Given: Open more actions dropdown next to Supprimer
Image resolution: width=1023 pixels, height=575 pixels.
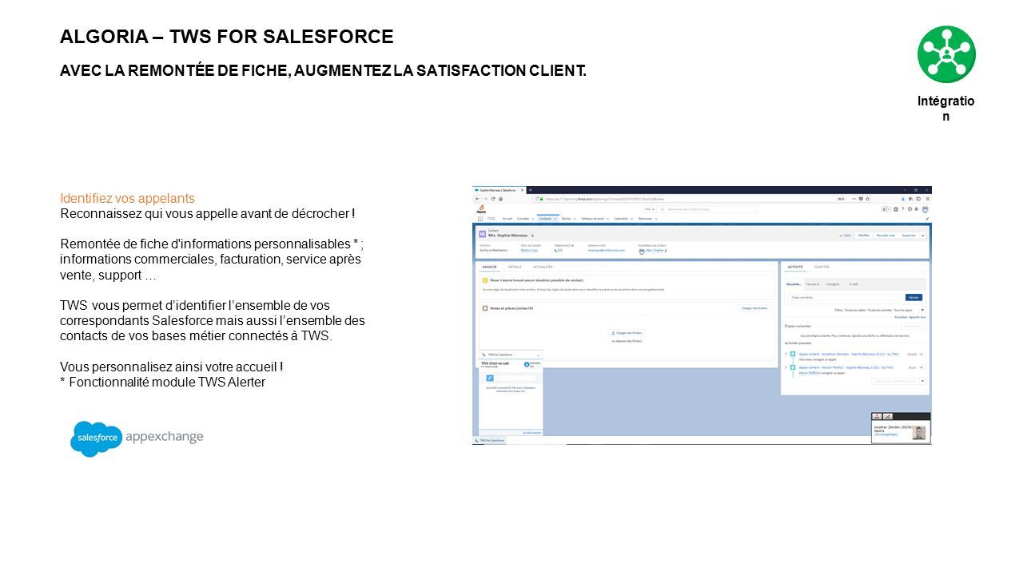Looking at the screenshot, I should [922, 236].
